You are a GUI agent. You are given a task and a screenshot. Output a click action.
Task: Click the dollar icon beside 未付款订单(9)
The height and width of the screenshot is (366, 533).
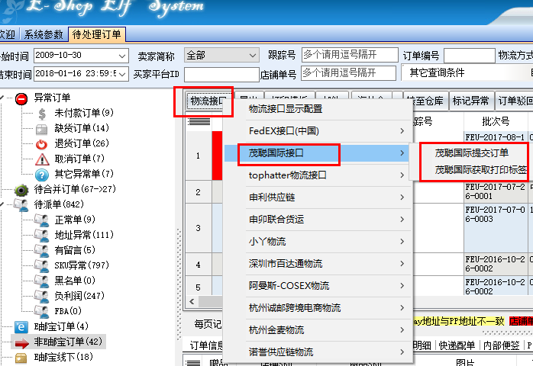[x=42, y=114]
